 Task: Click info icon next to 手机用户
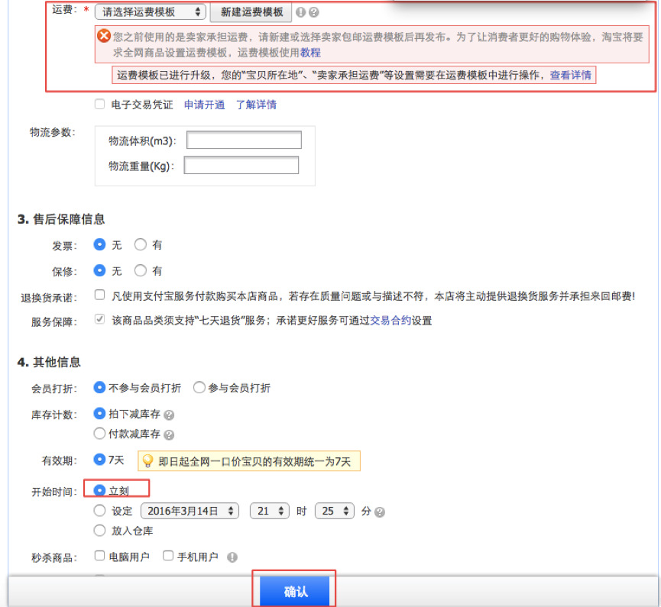pos(232,557)
